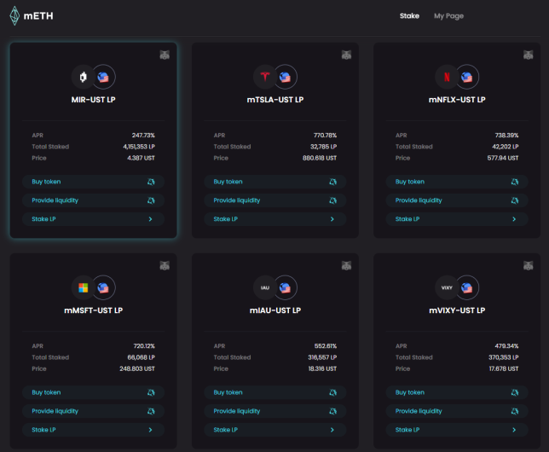This screenshot has width=549, height=452.
Task: Open the My Page tab
Action: click(x=448, y=15)
